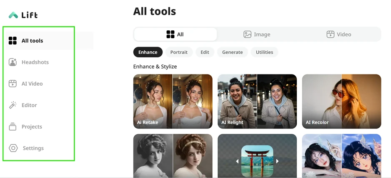Screen dimensions: 391x178
Task: Open All tools in the sidebar
Action: [x=50, y=41]
